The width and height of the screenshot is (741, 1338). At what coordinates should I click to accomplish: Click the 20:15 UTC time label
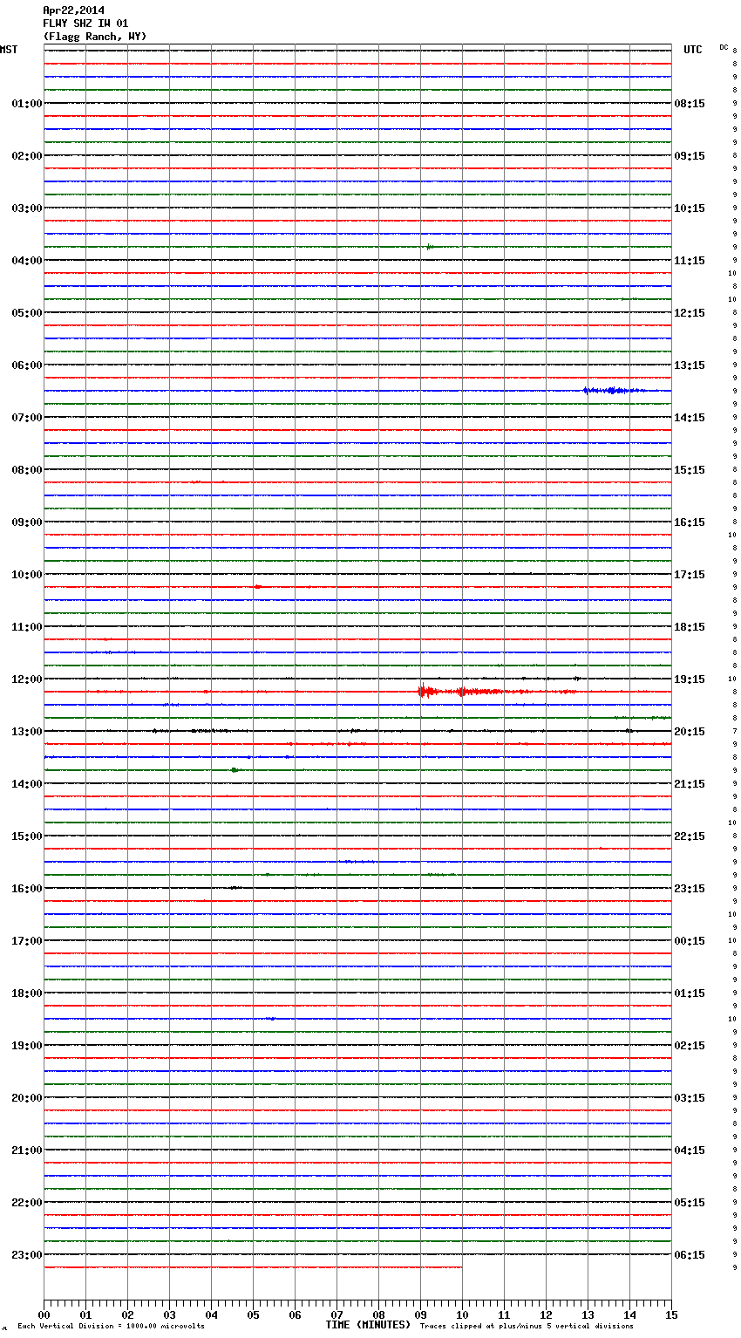click(690, 732)
